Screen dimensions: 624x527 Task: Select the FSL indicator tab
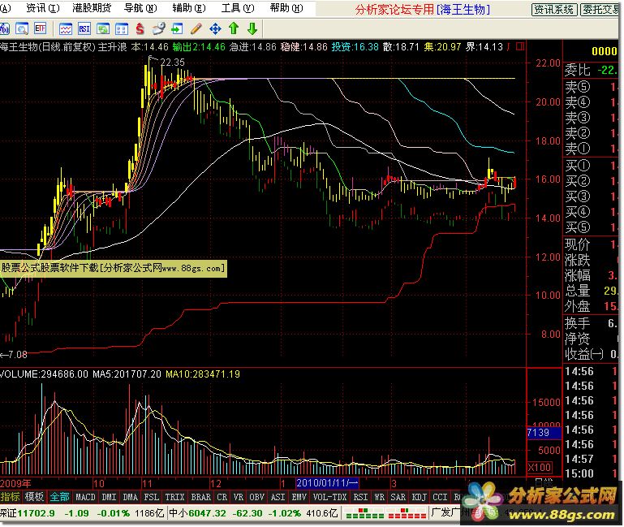[151, 497]
